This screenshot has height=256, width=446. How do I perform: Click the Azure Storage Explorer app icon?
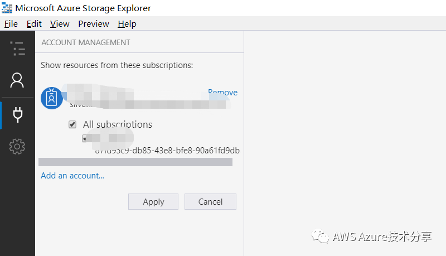(x=7, y=8)
